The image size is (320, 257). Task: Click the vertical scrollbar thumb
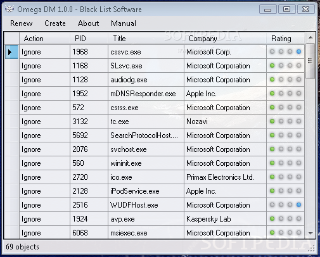coord(310,61)
